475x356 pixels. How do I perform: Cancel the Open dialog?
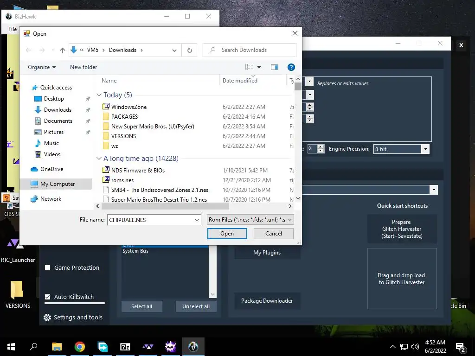[274, 234]
